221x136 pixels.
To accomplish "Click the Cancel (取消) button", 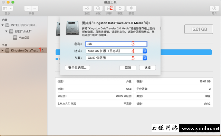I will click(x=128, y=68).
